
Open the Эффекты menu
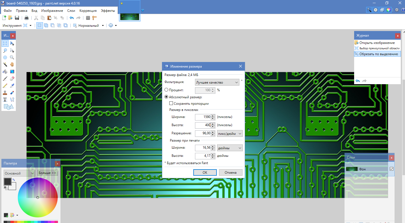click(x=108, y=11)
